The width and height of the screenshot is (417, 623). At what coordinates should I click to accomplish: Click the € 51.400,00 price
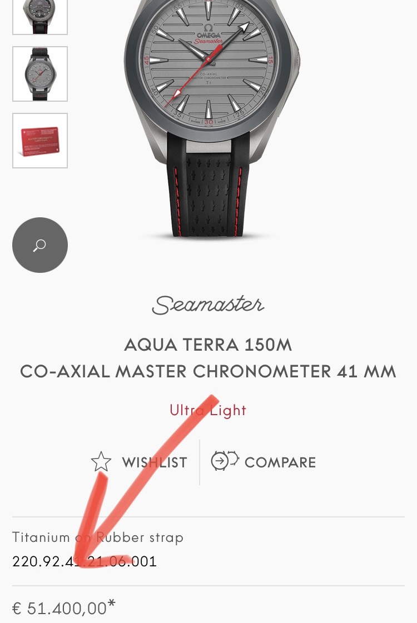pos(59,609)
